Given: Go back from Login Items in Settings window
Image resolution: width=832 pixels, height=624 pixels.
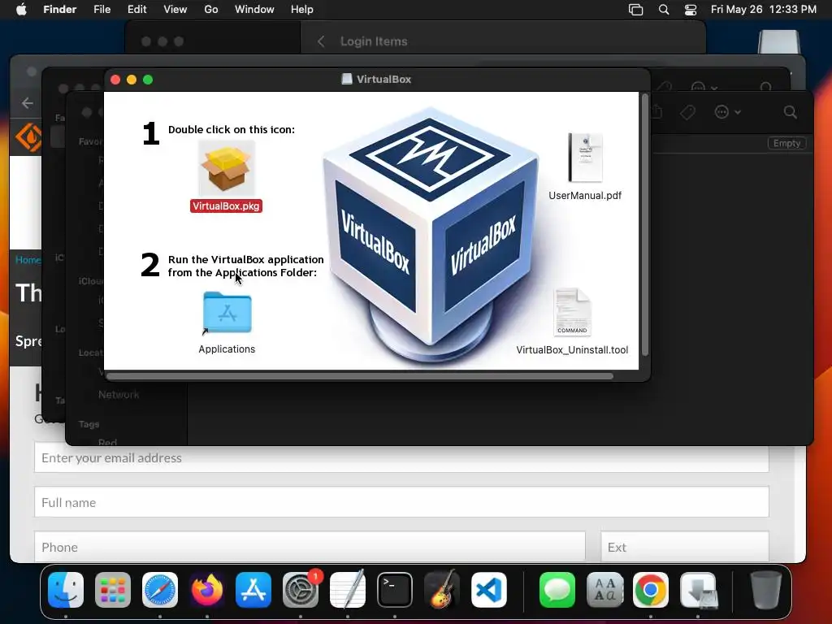Looking at the screenshot, I should tap(321, 41).
